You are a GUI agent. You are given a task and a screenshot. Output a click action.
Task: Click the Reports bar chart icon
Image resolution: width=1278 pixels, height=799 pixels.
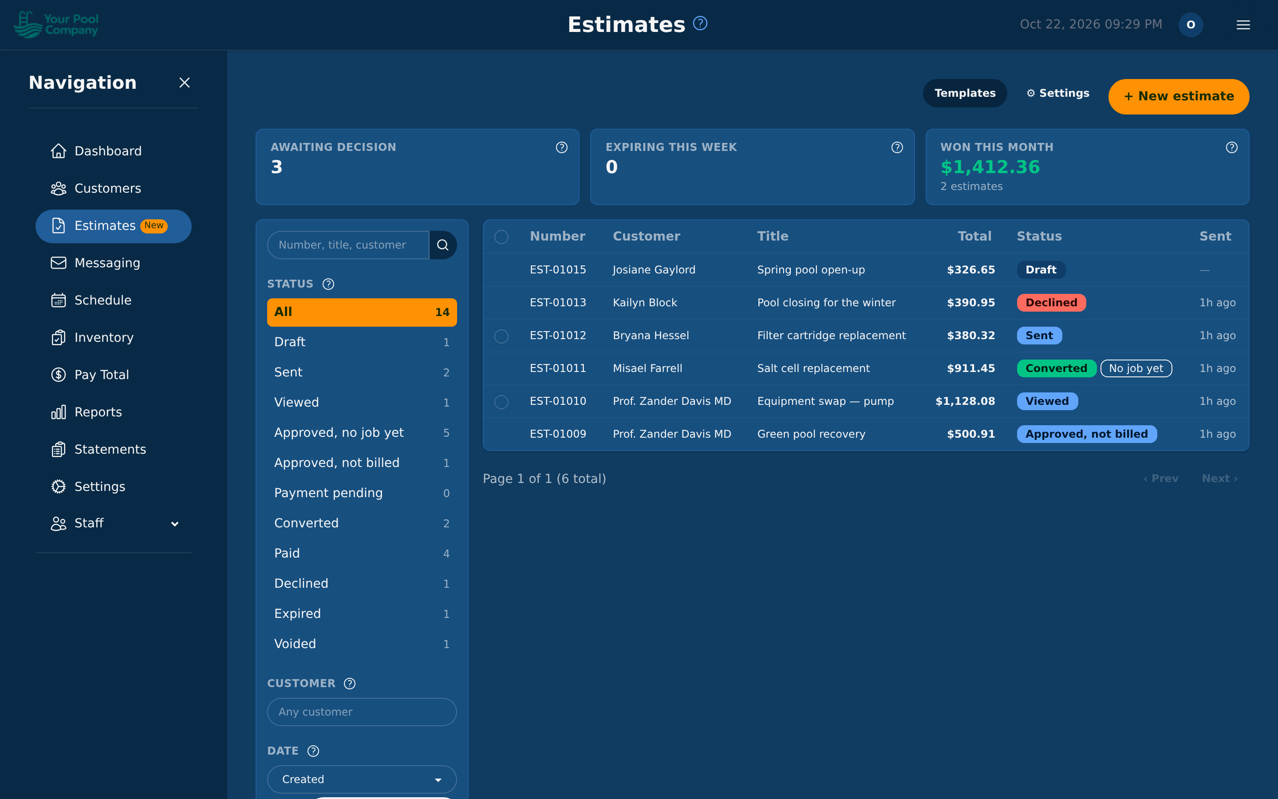58,411
